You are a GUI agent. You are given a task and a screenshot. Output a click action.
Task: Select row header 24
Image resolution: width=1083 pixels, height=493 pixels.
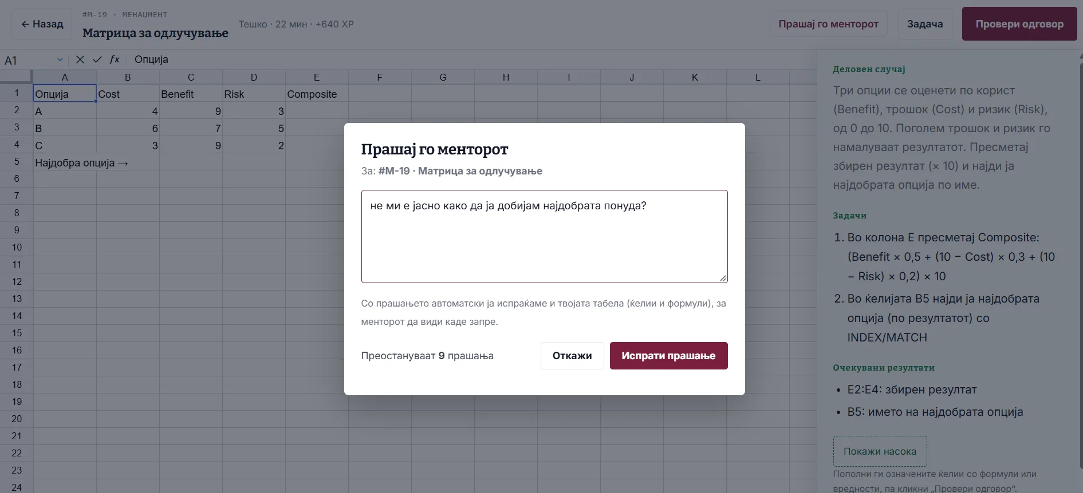click(x=17, y=487)
